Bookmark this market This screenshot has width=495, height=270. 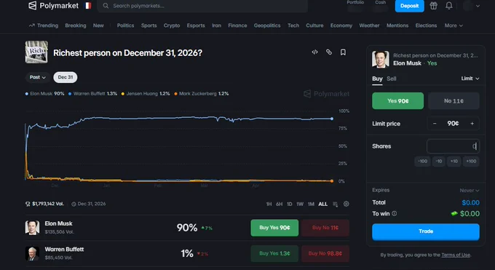point(343,52)
